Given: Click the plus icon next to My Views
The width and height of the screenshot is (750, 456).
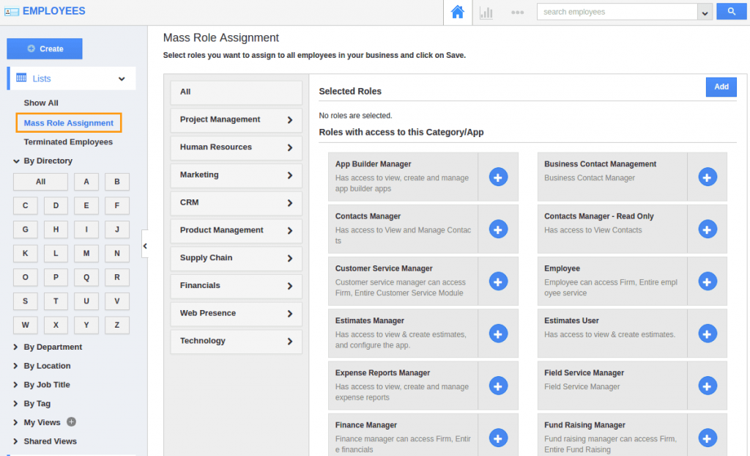Looking at the screenshot, I should pos(71,422).
